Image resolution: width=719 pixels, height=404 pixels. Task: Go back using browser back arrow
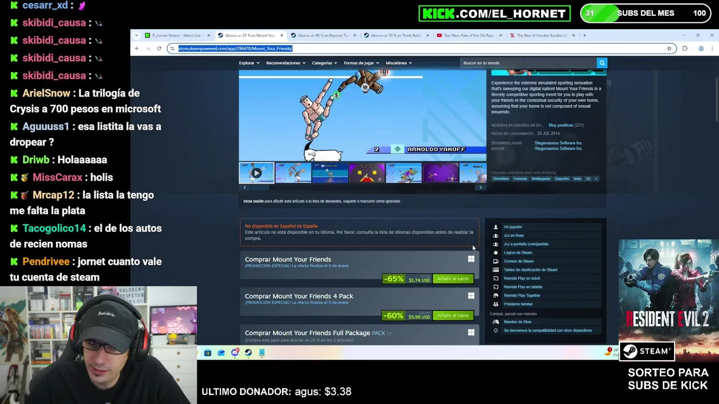tap(136, 48)
